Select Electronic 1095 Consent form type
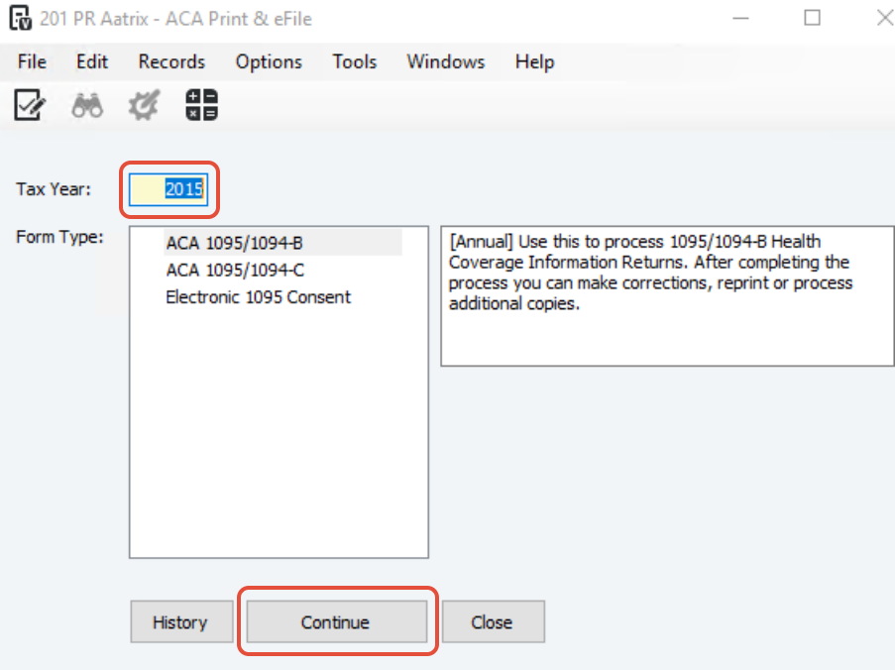This screenshot has height=670, width=895. [x=283, y=297]
